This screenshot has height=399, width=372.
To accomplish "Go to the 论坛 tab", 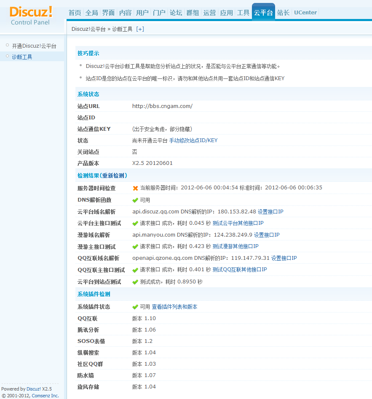I will [176, 13].
